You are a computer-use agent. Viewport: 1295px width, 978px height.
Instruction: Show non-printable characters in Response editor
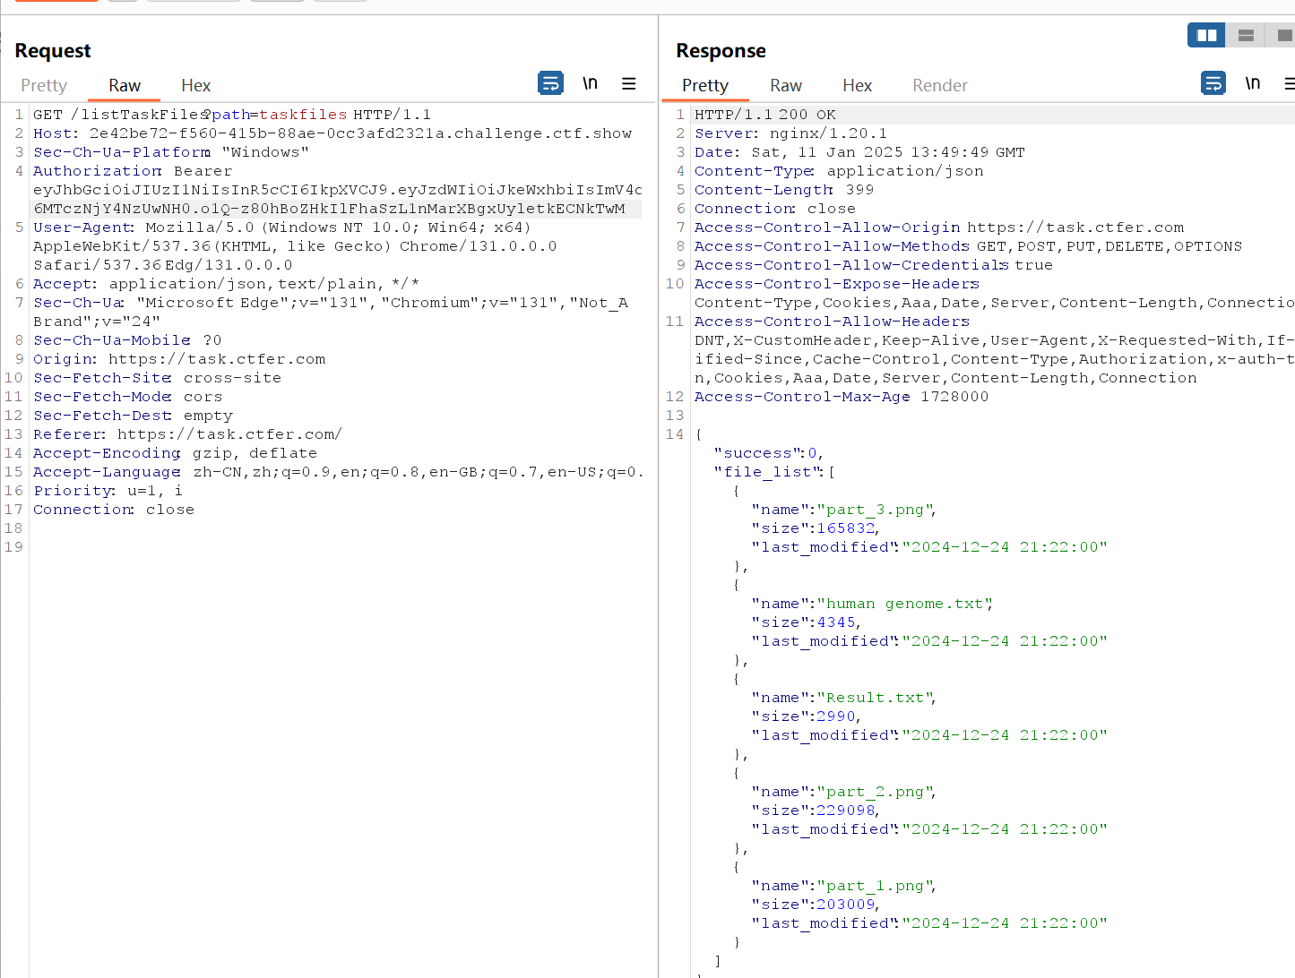1252,83
